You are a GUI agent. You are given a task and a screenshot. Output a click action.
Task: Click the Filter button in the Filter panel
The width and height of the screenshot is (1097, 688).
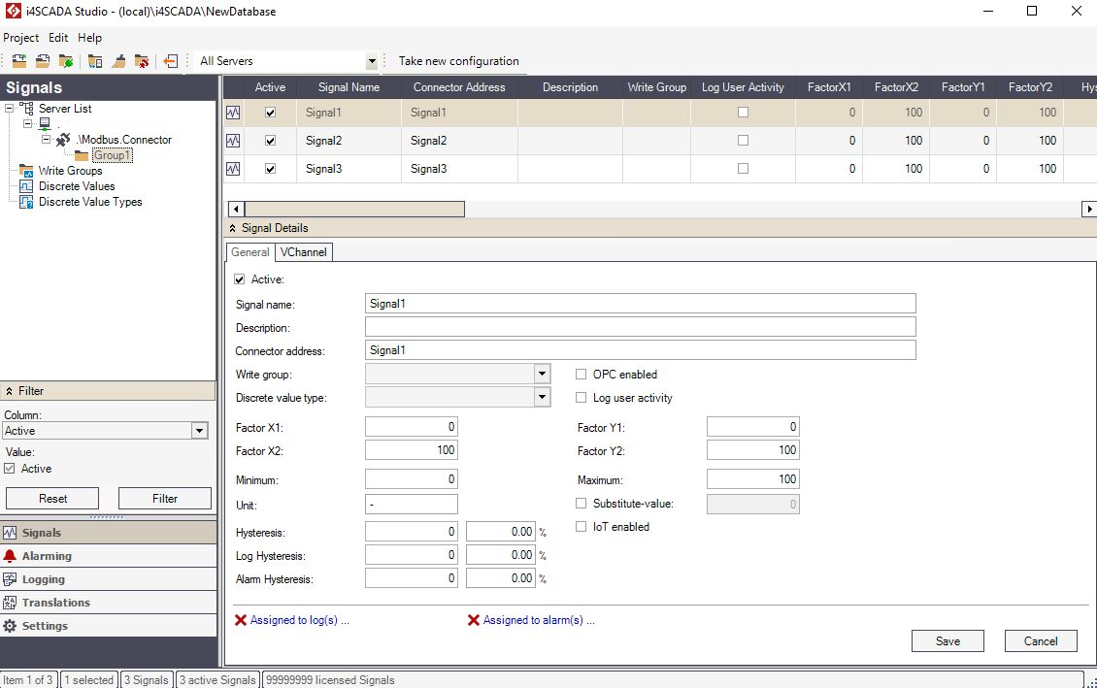coord(164,498)
